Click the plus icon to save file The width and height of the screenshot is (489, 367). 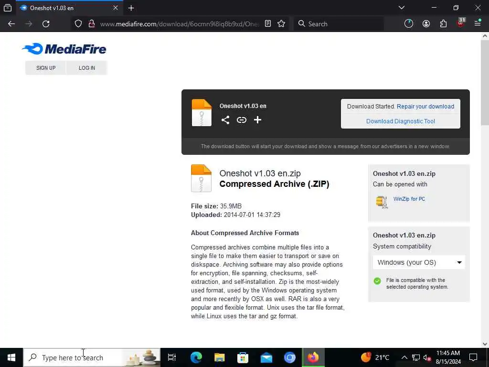pyautogui.click(x=257, y=120)
